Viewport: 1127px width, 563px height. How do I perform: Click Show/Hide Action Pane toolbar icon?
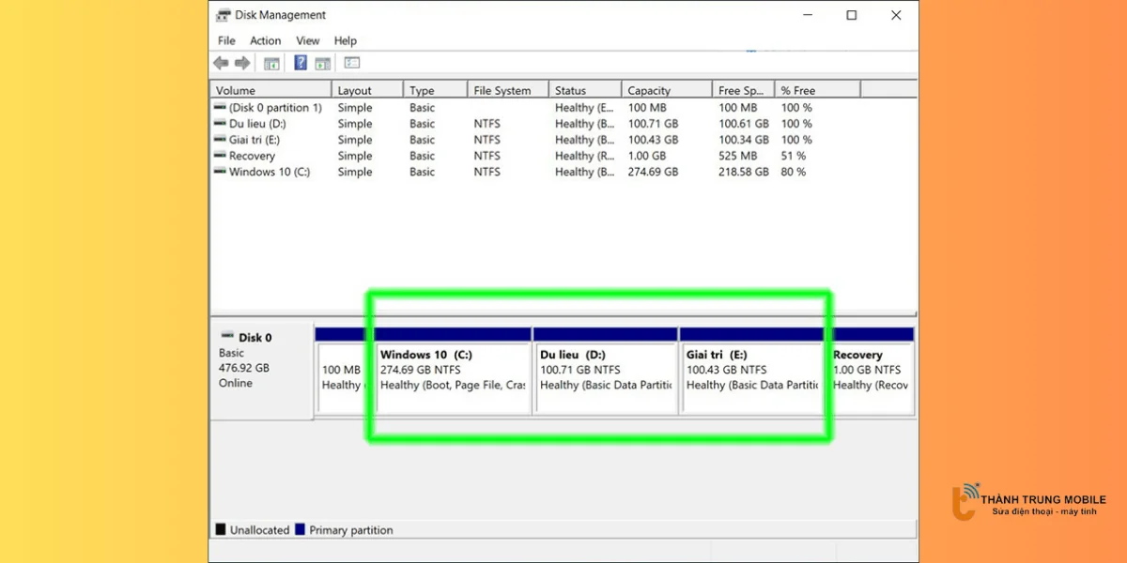pos(322,64)
